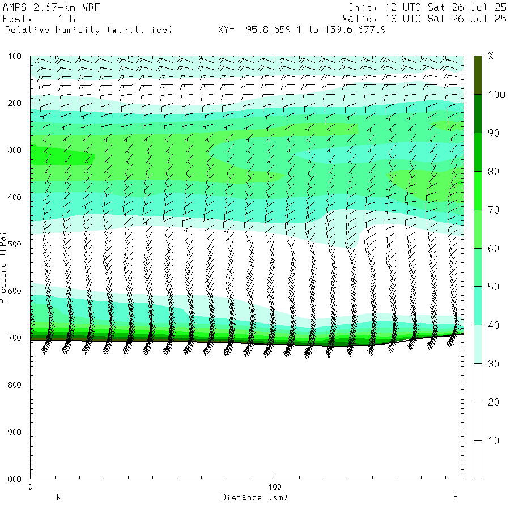This screenshot has width=510, height=510.
Task: Click the 300 hPa pressure axis label
Action: 15,150
